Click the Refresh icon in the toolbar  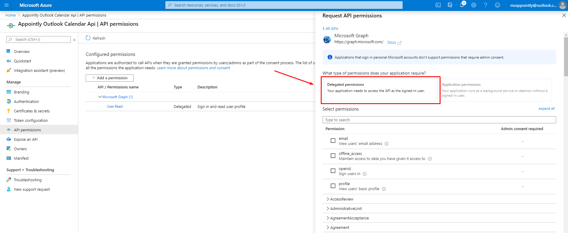88,38
